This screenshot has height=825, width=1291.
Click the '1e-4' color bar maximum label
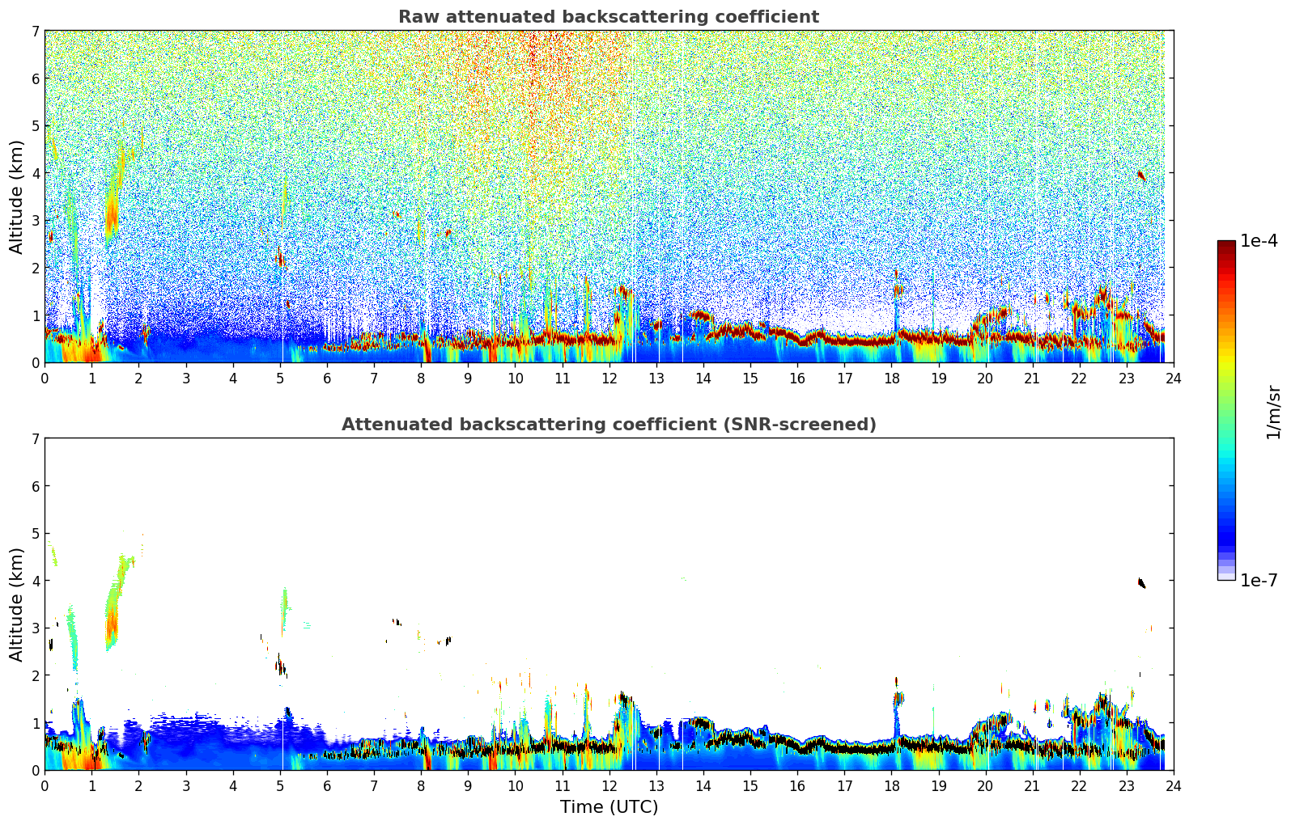tap(1259, 241)
